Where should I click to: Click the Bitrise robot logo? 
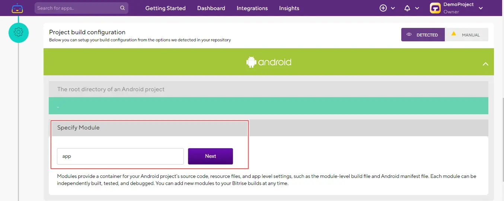coord(17,8)
